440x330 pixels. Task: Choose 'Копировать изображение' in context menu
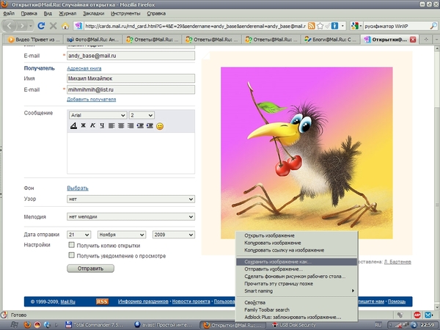[x=296, y=243]
